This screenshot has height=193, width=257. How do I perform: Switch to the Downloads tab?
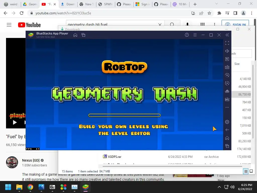[x=68, y=4]
